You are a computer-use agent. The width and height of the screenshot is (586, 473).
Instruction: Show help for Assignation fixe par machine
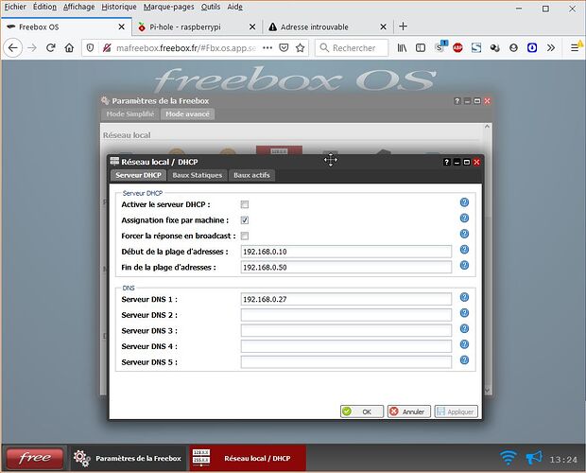coord(464,218)
